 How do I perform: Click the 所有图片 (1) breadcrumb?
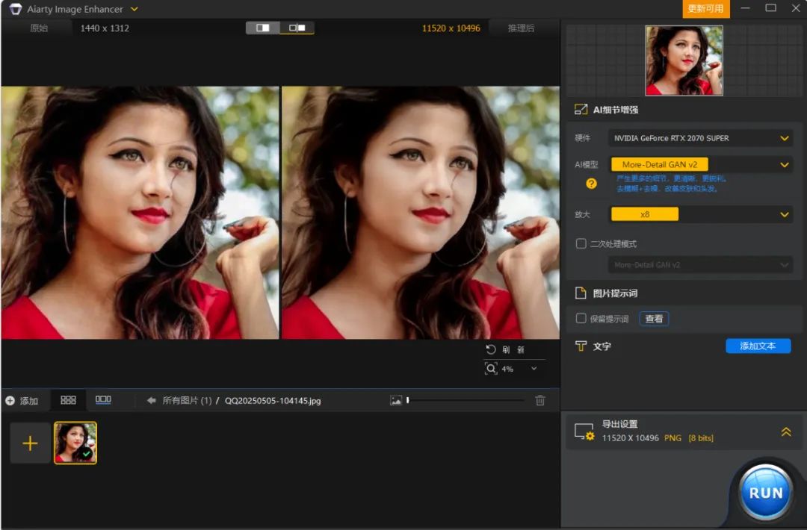[187, 400]
